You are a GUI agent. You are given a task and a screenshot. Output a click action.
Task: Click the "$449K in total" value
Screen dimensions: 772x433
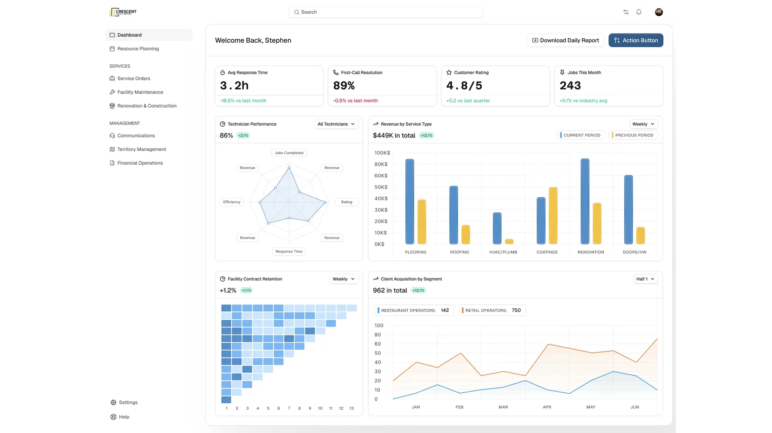pyautogui.click(x=394, y=135)
